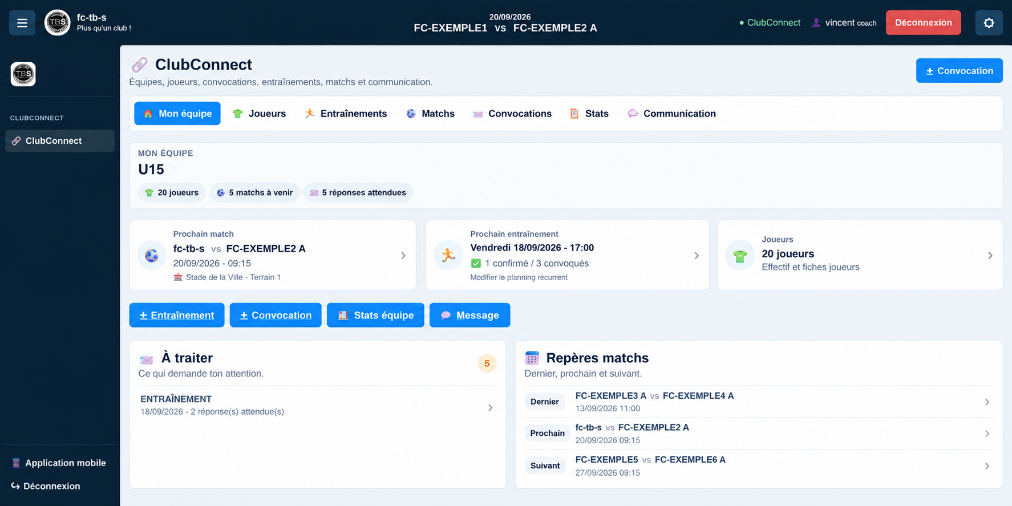Click the header match FC-EXEMPLE1 vs FC-EXEMPLE2 A
The image size is (1012, 506).
[x=505, y=28]
